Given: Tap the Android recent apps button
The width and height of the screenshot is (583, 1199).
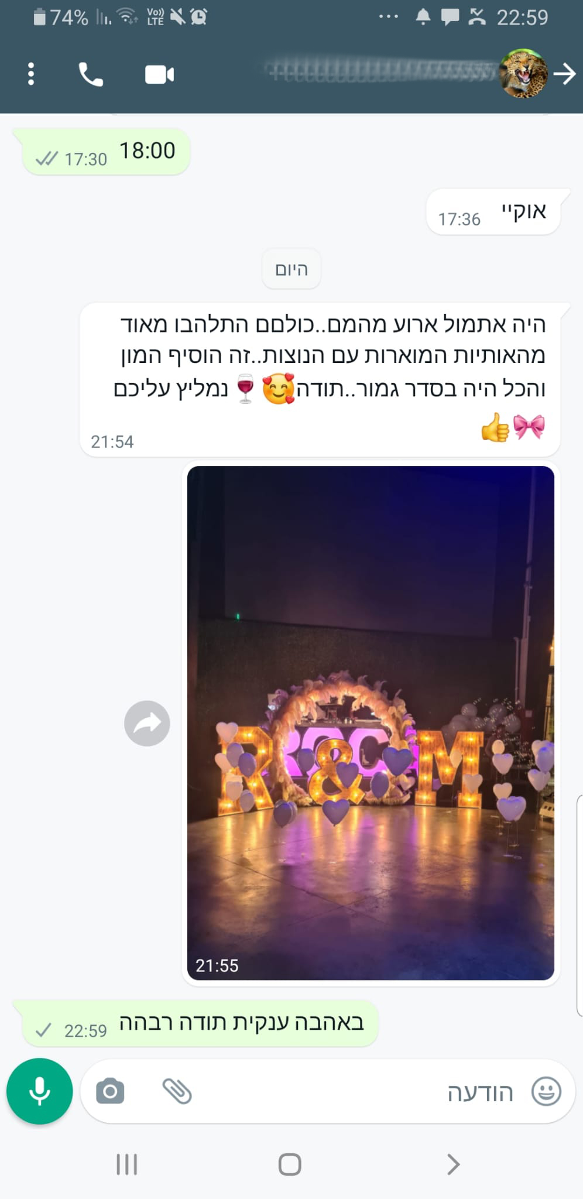Looking at the screenshot, I should click(127, 1164).
